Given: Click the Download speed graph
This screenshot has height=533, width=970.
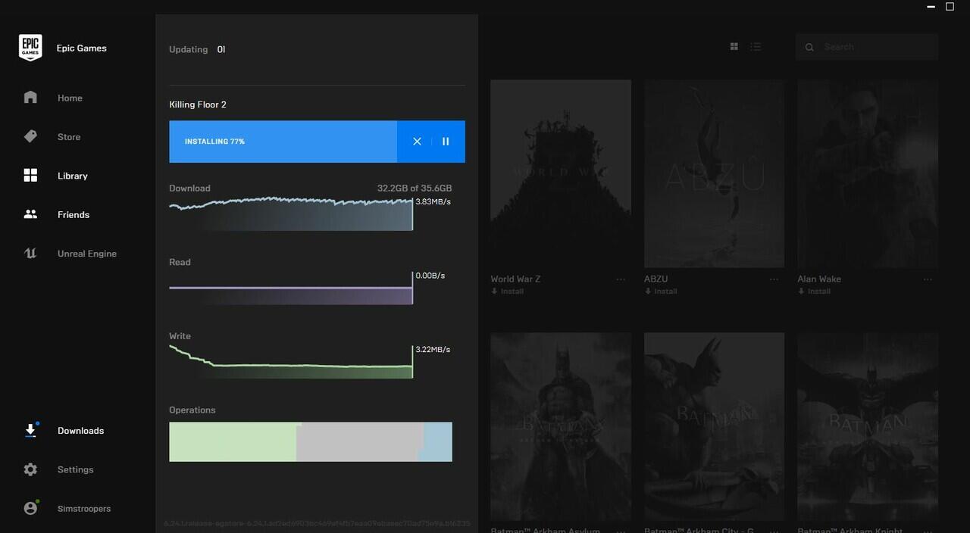Looking at the screenshot, I should (291, 214).
